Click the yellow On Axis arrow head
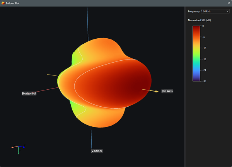This screenshot has height=167, width=232. 157,92
